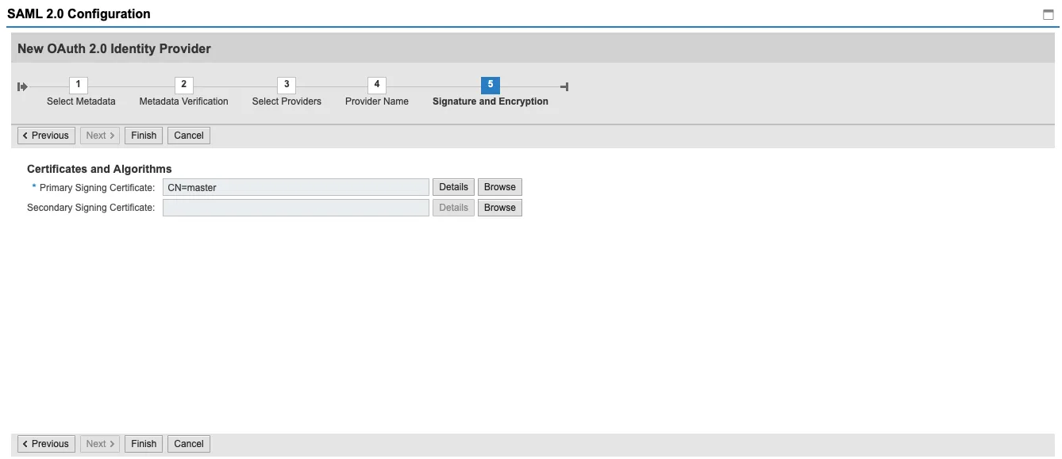Screen dimensions: 1062x459
Task: Open Select Metadata step label
Action: [x=81, y=101]
